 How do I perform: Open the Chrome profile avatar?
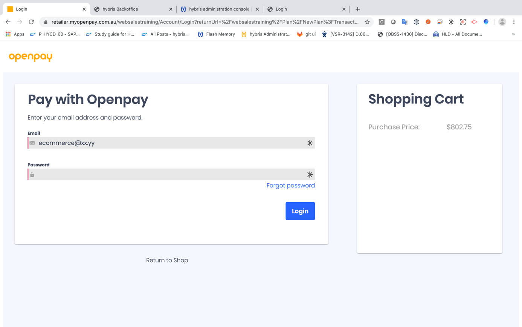point(502,22)
